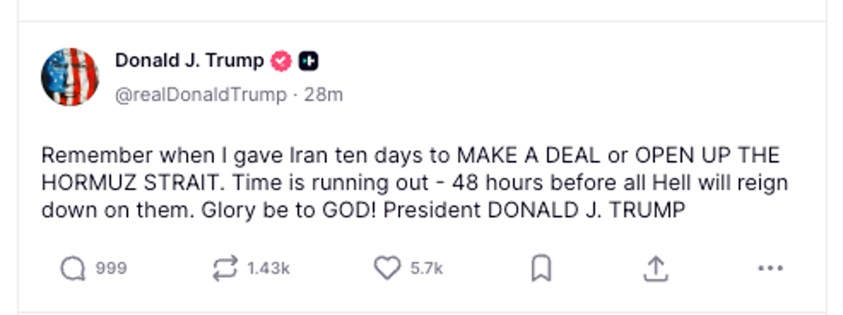The image size is (843, 315).
Task: Open the reply speech bubble icon
Action: (x=73, y=269)
